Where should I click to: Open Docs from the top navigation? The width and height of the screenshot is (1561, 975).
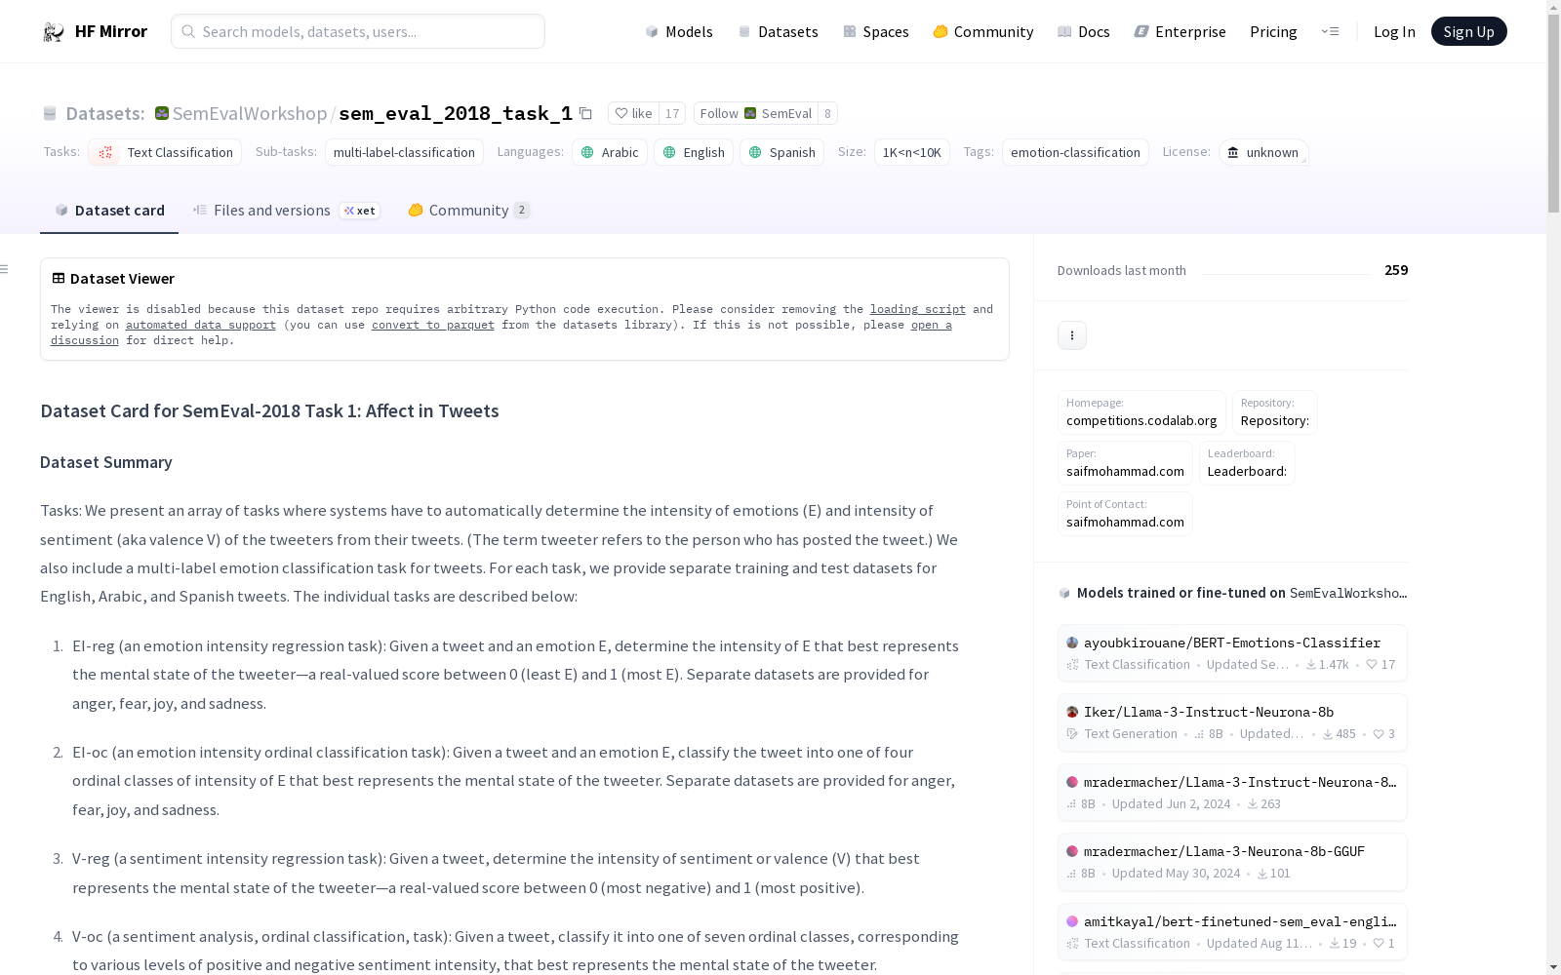click(x=1084, y=31)
